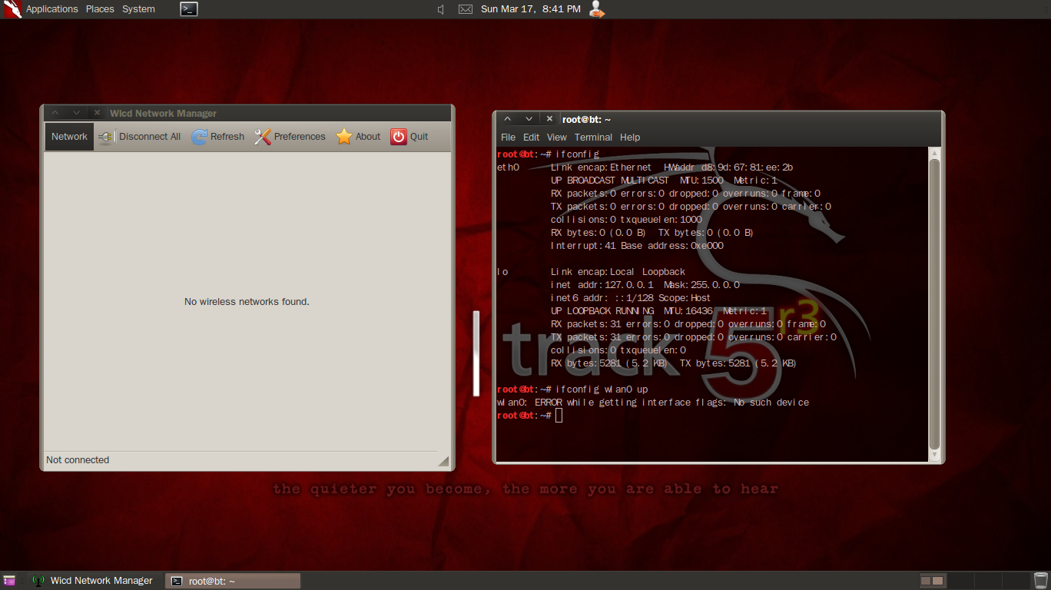The image size is (1051, 590).
Task: Click the Disconnect All icon in Wicd
Action: point(106,137)
